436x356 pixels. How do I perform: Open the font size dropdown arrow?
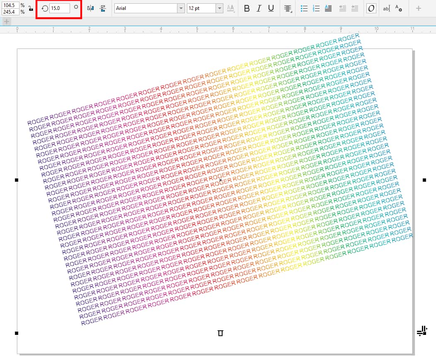(220, 8)
